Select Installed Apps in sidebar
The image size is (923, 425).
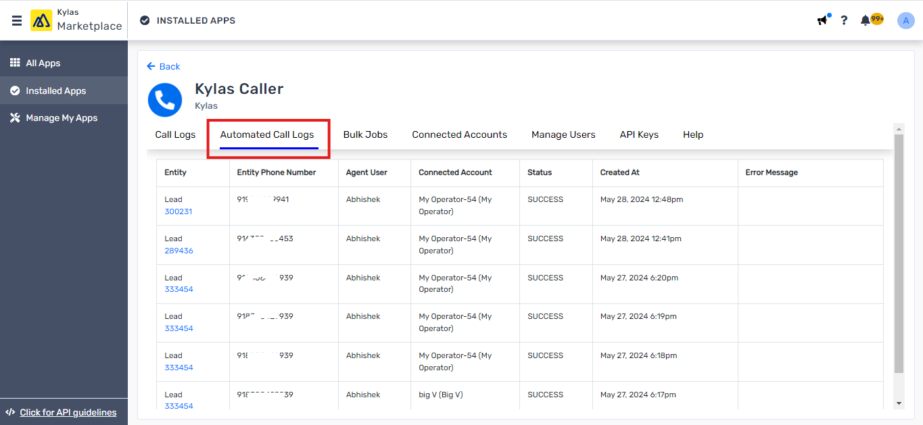[x=64, y=91]
